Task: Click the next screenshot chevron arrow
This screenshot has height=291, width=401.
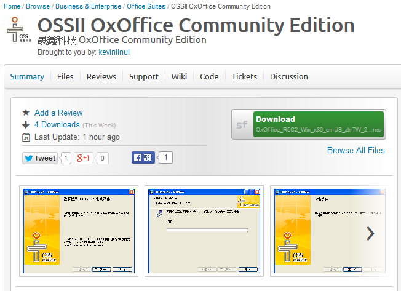Action: coord(370,233)
